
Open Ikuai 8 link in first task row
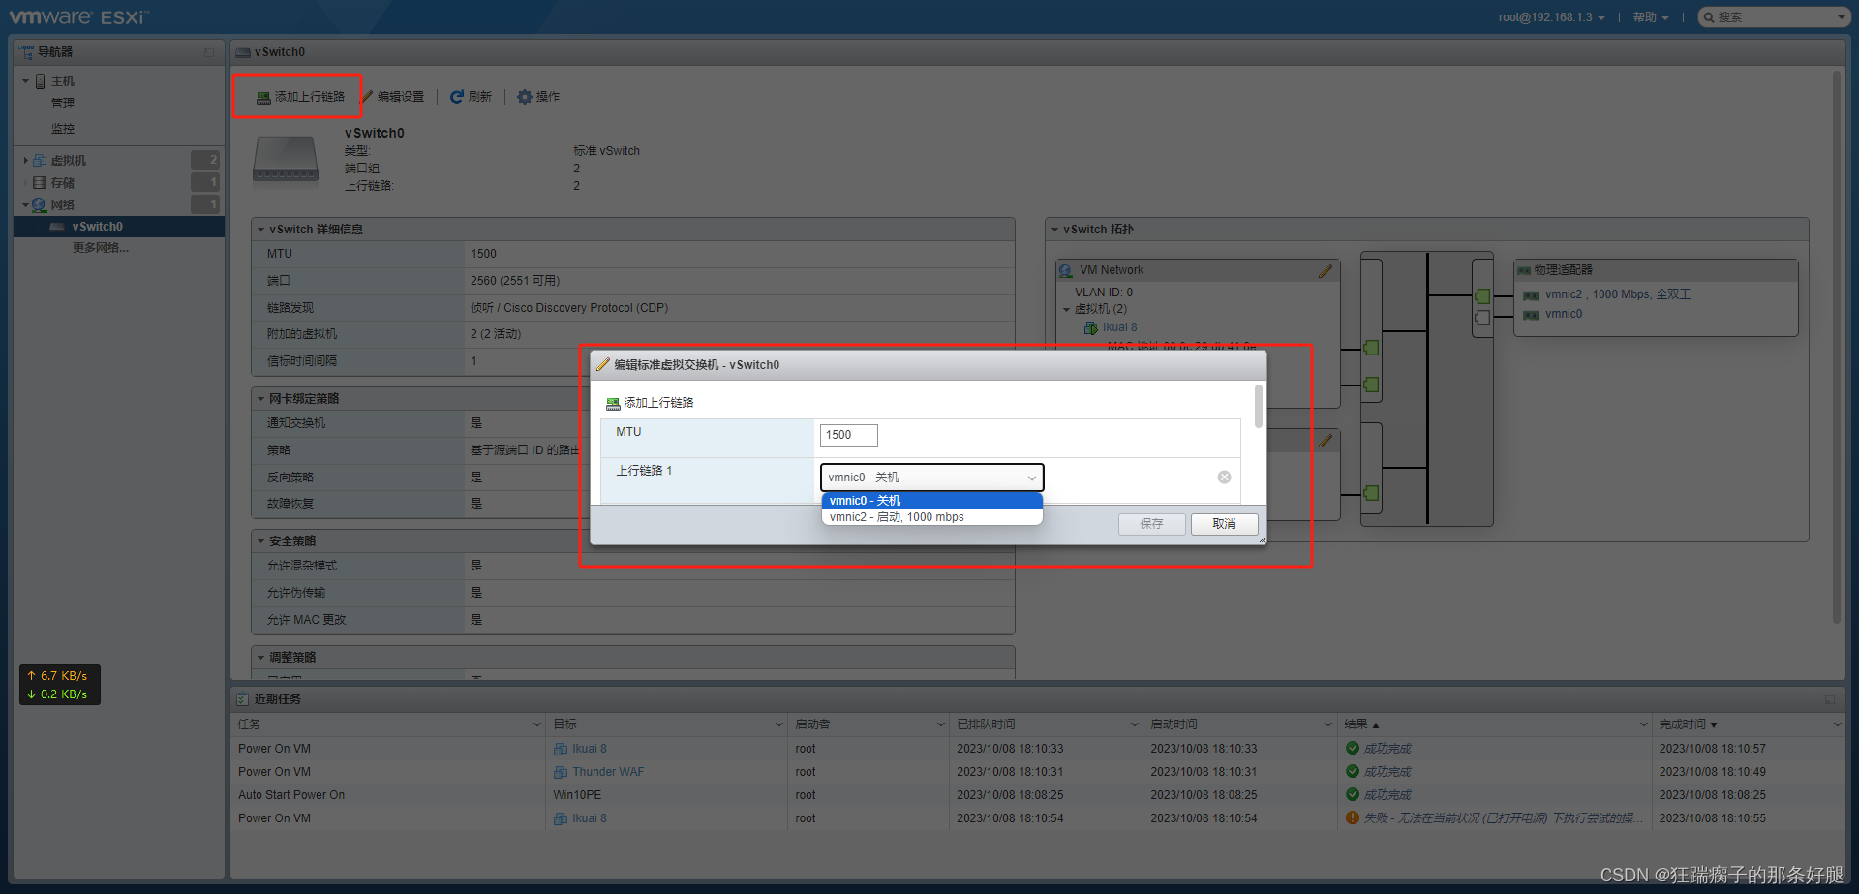click(x=590, y=749)
